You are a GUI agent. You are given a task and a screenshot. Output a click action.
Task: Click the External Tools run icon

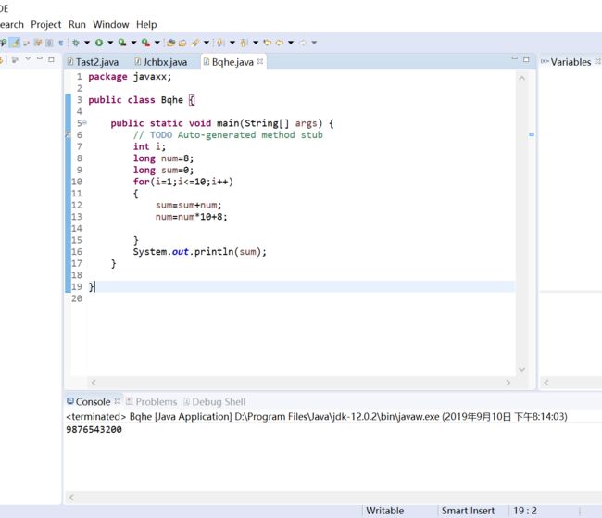pos(145,43)
